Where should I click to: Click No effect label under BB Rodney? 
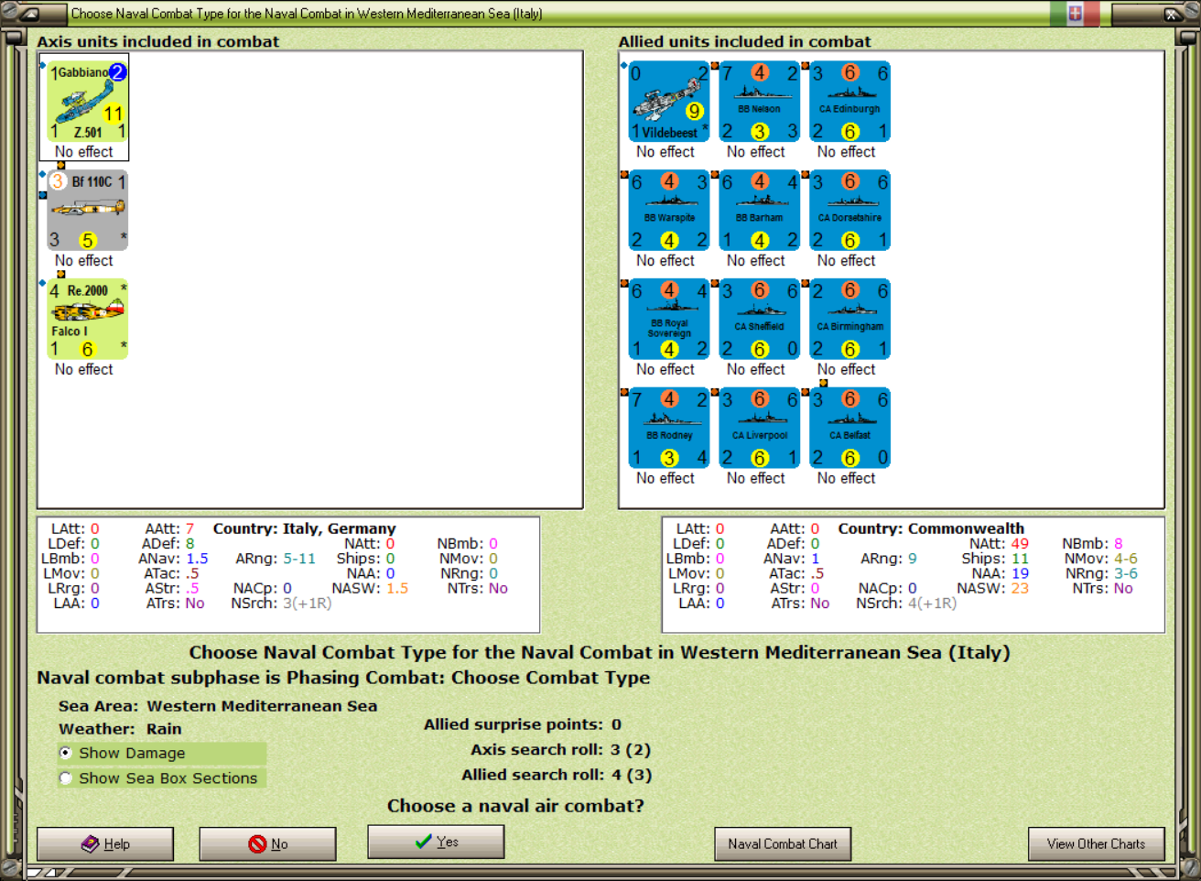pos(665,478)
